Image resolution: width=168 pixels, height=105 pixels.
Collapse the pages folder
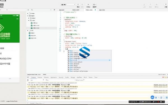tap(28, 16)
